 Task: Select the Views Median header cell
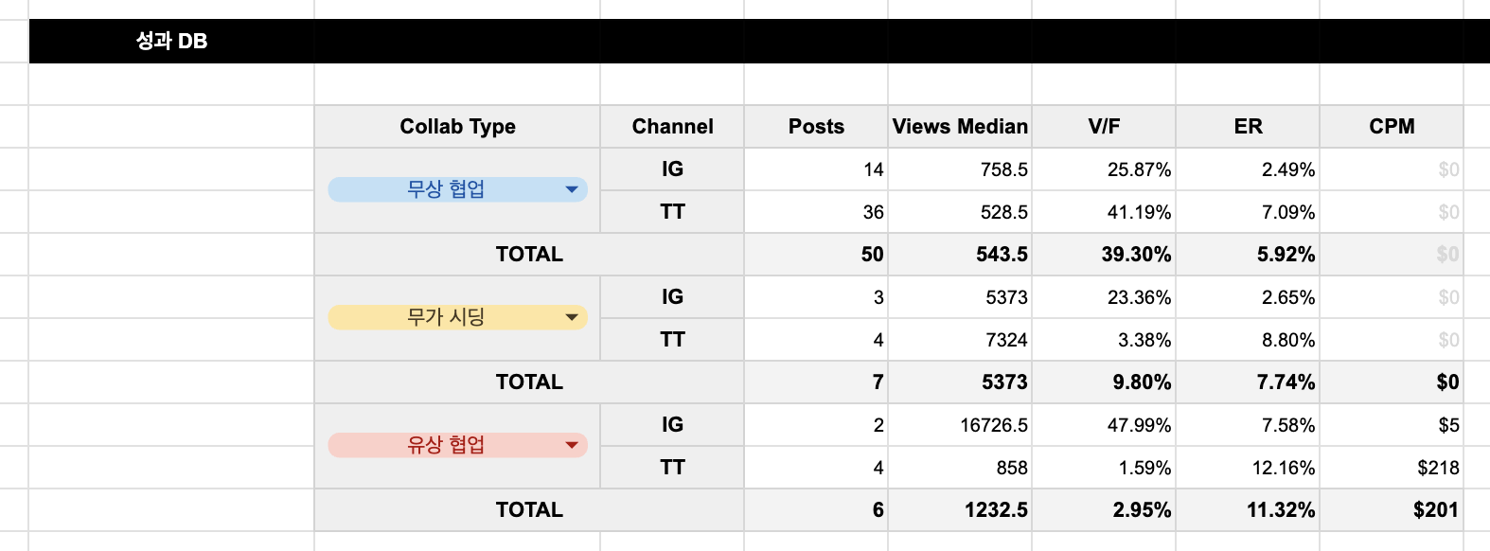pyautogui.click(x=960, y=127)
